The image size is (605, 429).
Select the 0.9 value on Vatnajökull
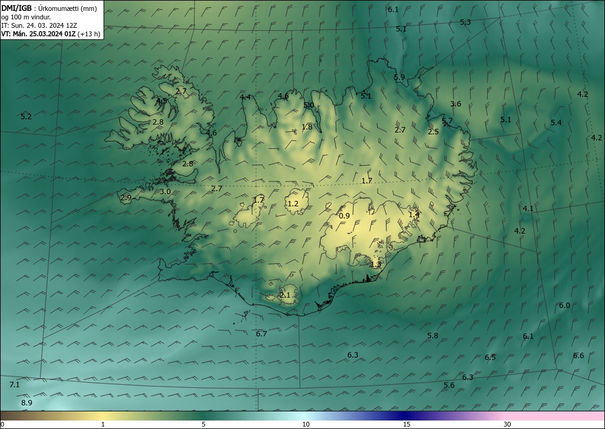click(344, 215)
